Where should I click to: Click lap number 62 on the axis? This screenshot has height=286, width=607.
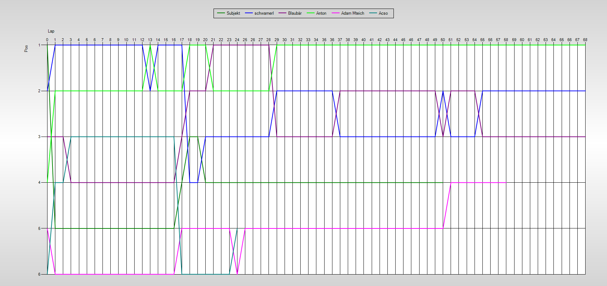(538, 40)
